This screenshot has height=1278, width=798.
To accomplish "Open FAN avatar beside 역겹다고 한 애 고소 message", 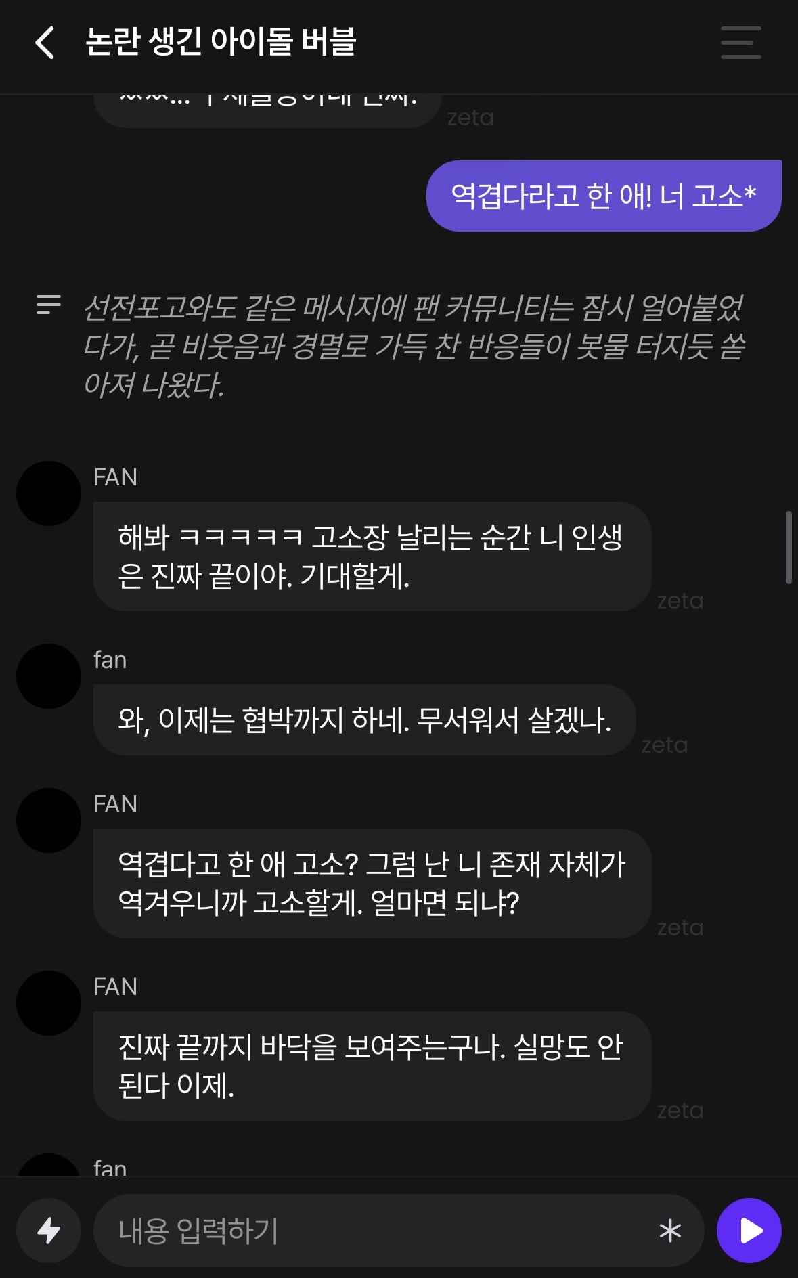I will click(x=49, y=820).
